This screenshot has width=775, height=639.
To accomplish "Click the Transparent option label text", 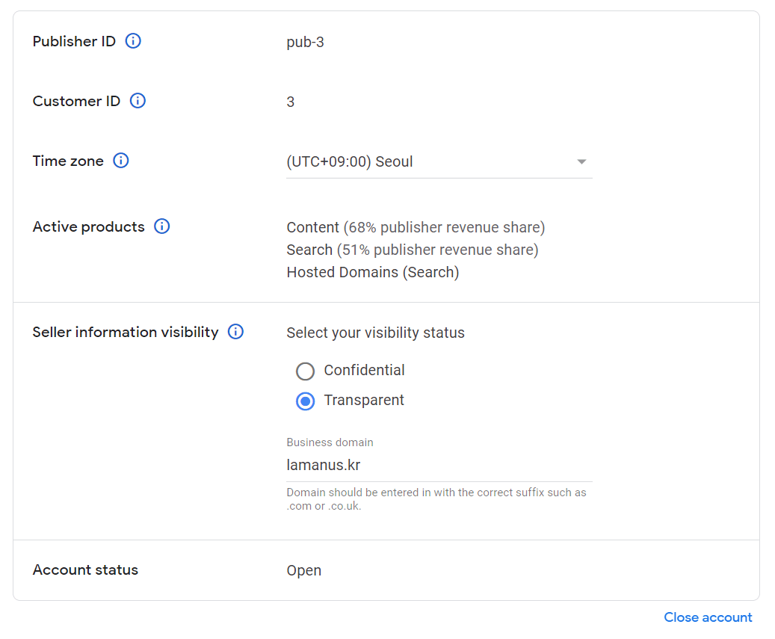I will (x=364, y=400).
